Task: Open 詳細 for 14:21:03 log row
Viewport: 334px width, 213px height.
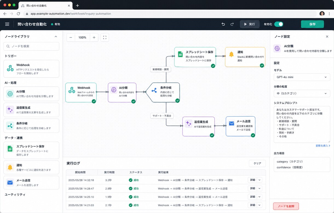Action: pos(252,205)
